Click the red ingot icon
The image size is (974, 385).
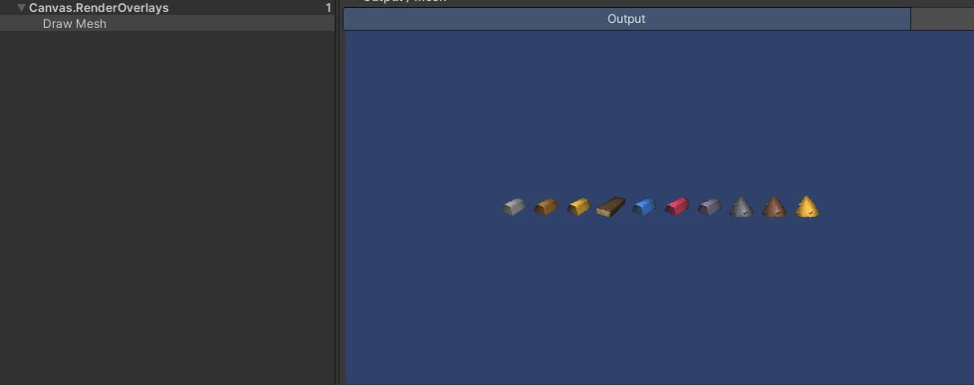(x=676, y=207)
